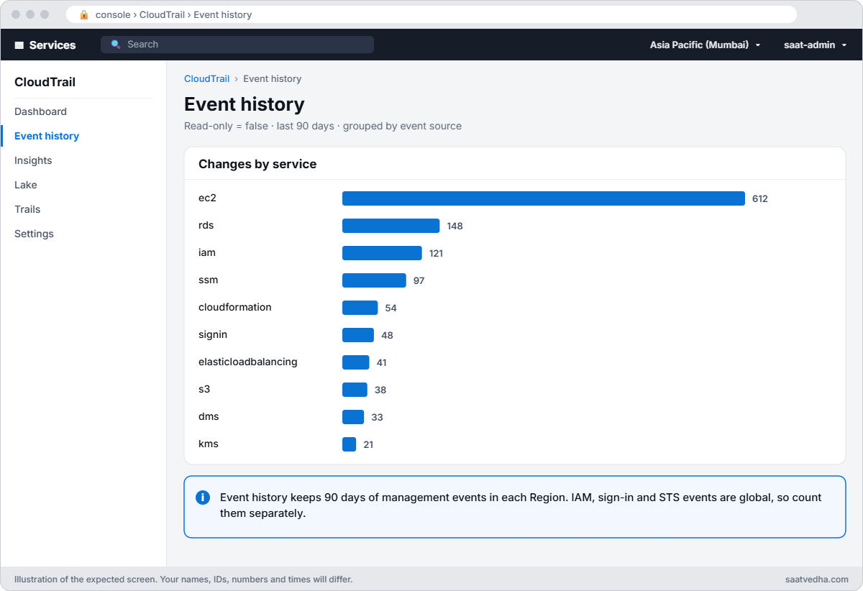Click the 21 count value
The image size is (863, 591).
click(368, 444)
